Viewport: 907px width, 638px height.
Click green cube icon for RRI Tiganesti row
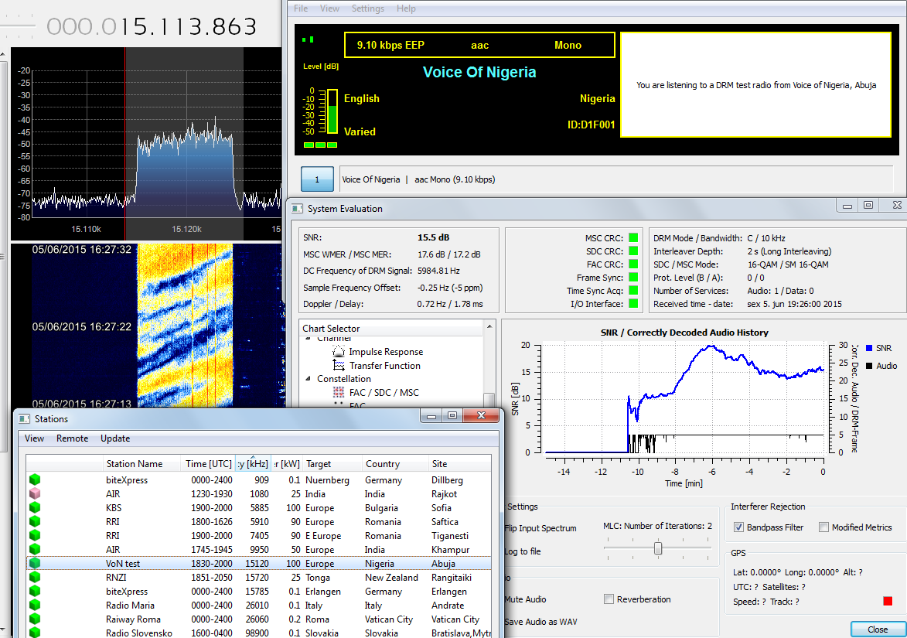click(35, 535)
